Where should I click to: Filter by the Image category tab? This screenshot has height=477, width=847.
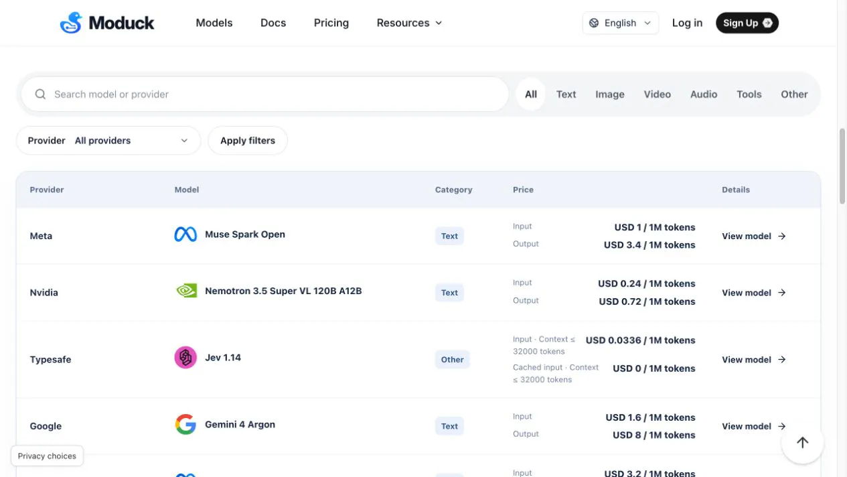tap(610, 94)
